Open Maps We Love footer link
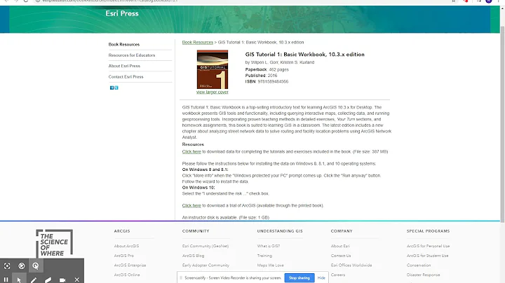This screenshot has height=283, width=505. click(271, 265)
